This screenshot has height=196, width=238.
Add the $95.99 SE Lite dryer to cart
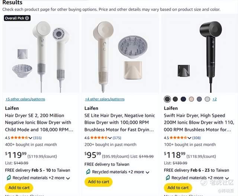pyautogui.click(x=99, y=182)
